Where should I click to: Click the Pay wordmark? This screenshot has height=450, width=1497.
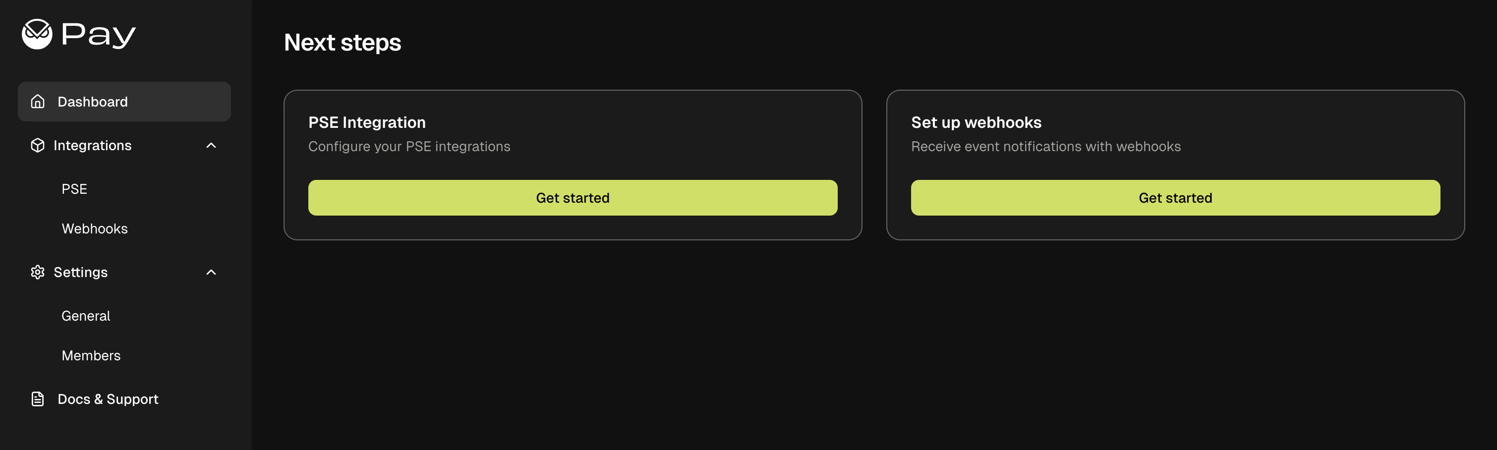point(98,35)
